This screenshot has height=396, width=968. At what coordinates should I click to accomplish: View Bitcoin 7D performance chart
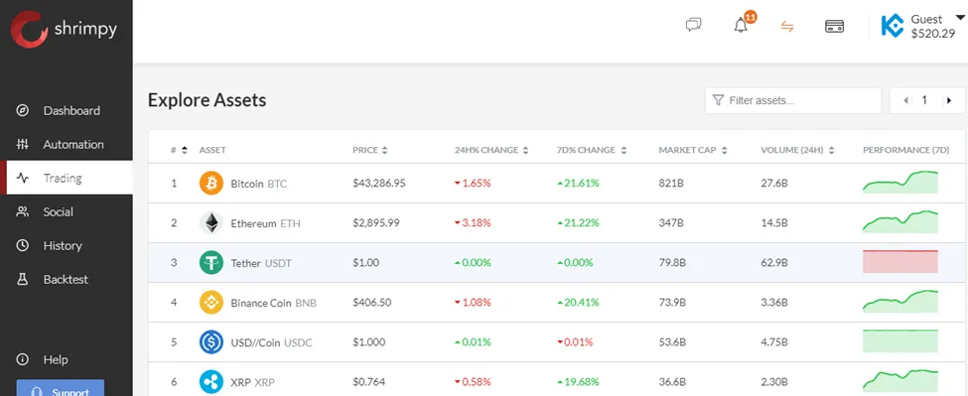click(900, 183)
